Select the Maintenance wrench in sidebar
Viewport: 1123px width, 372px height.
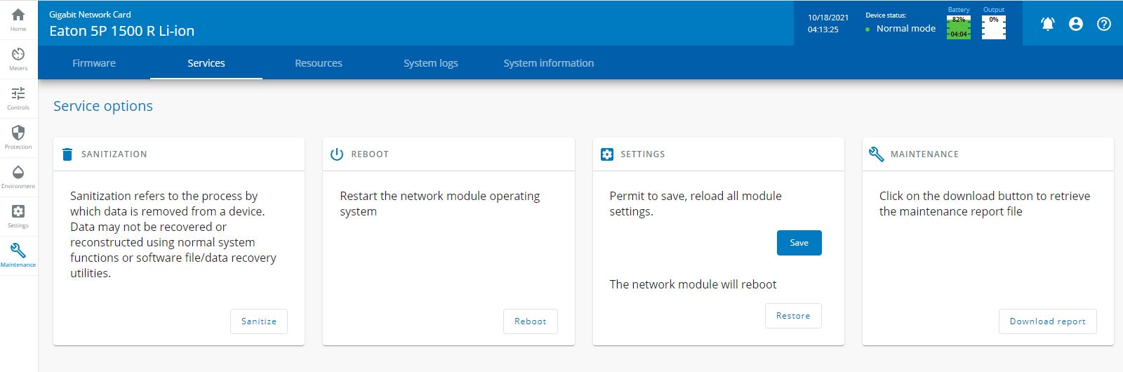(18, 254)
